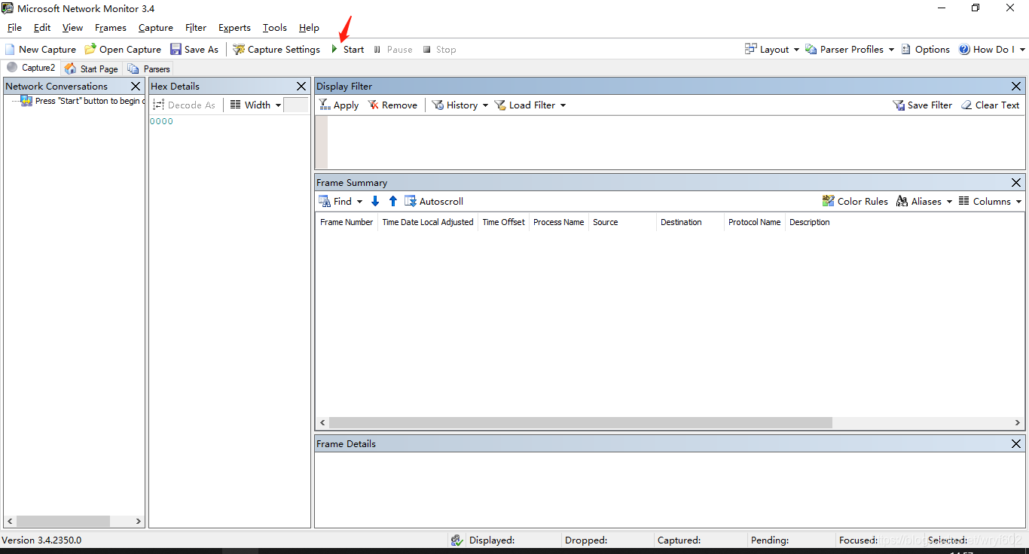Remove the display filter
The width and height of the screenshot is (1029, 554).
tap(392, 105)
